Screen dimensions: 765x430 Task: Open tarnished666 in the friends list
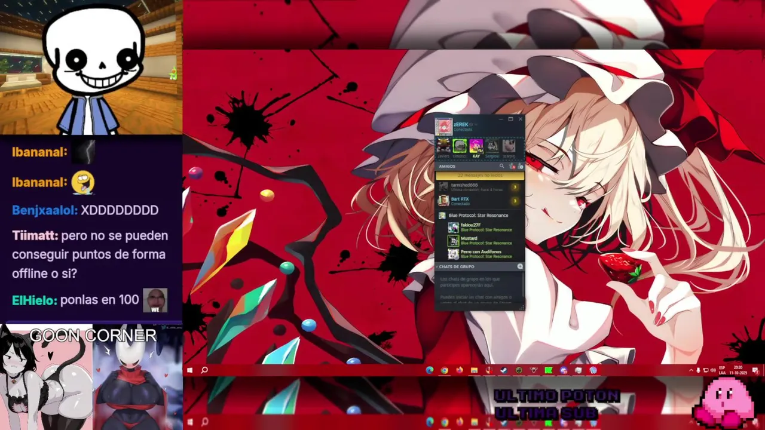click(480, 187)
